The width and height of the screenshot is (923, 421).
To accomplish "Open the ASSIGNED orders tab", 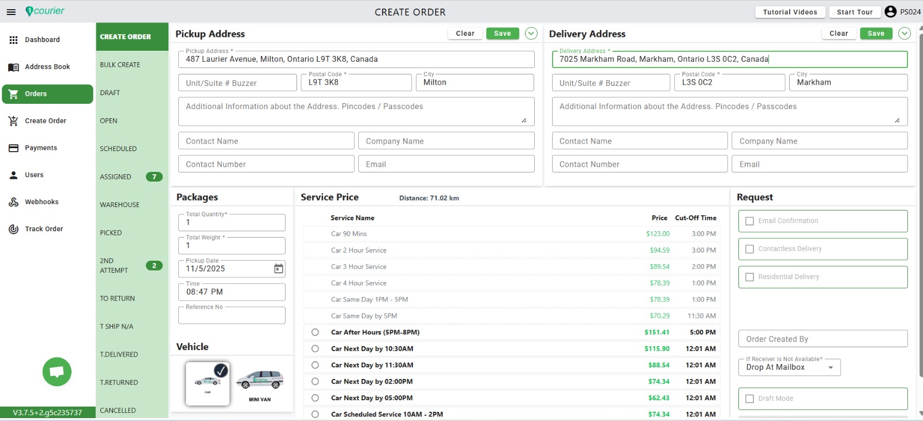I will click(x=116, y=177).
